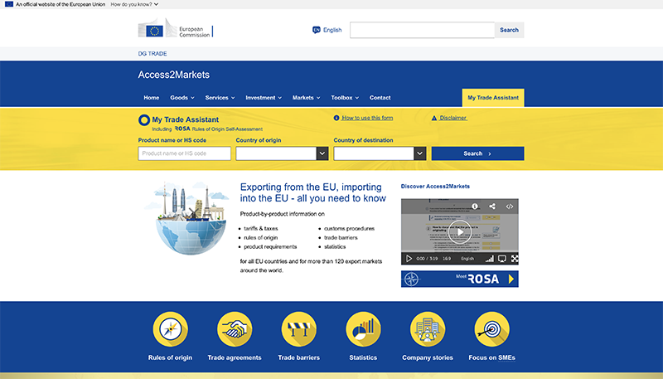Select the English language link

332,30
